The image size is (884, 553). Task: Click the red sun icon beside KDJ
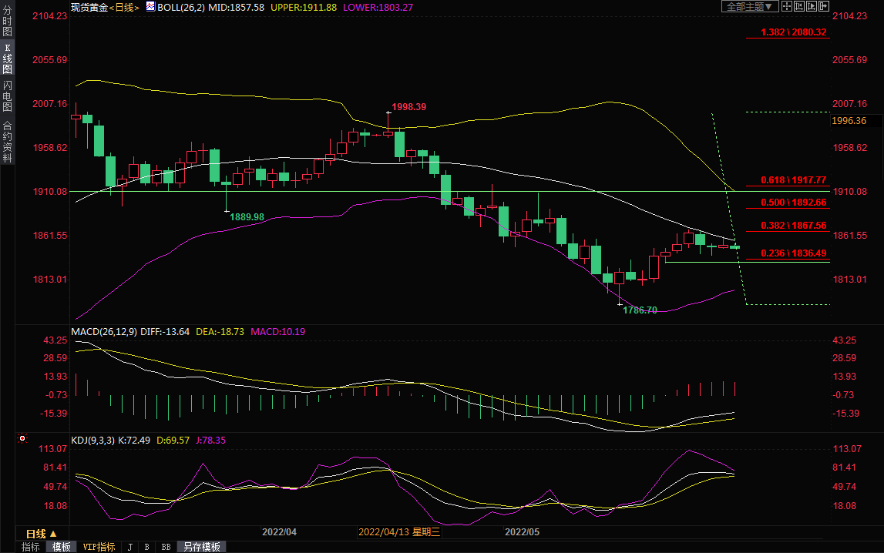coord(22,439)
